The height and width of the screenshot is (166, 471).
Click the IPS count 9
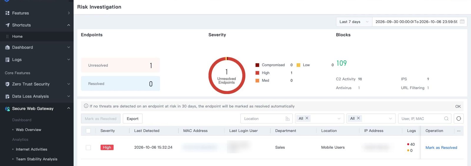click(x=428, y=79)
